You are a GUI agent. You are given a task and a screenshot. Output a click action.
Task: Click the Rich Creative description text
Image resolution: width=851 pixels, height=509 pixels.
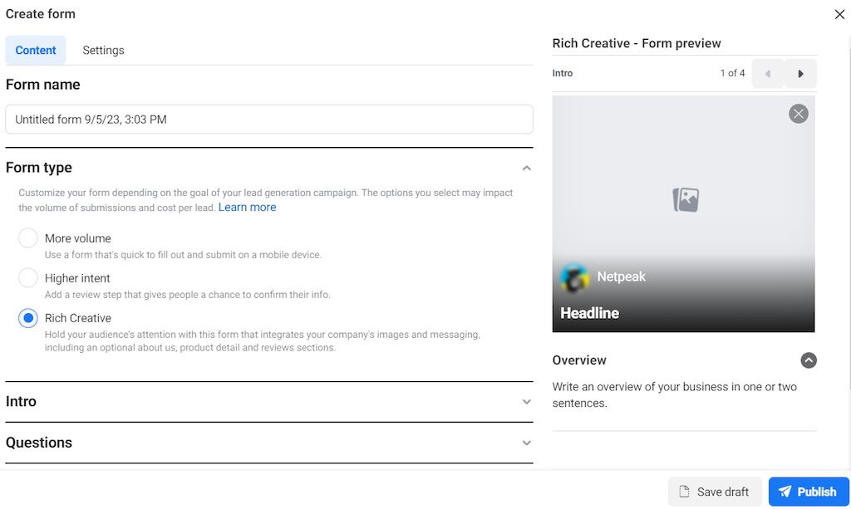(262, 341)
